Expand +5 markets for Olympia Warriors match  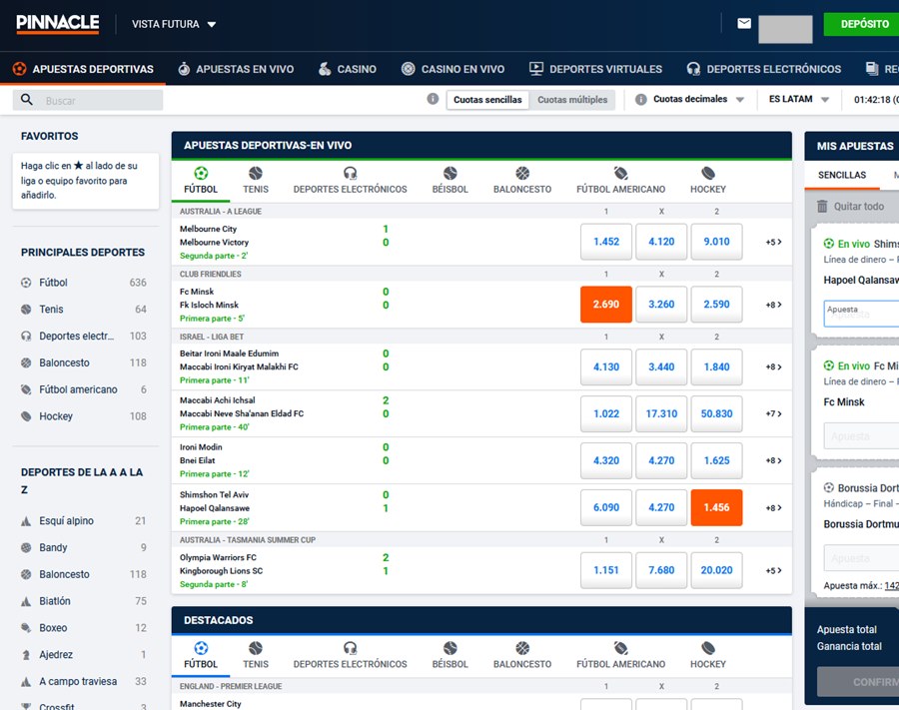(773, 570)
